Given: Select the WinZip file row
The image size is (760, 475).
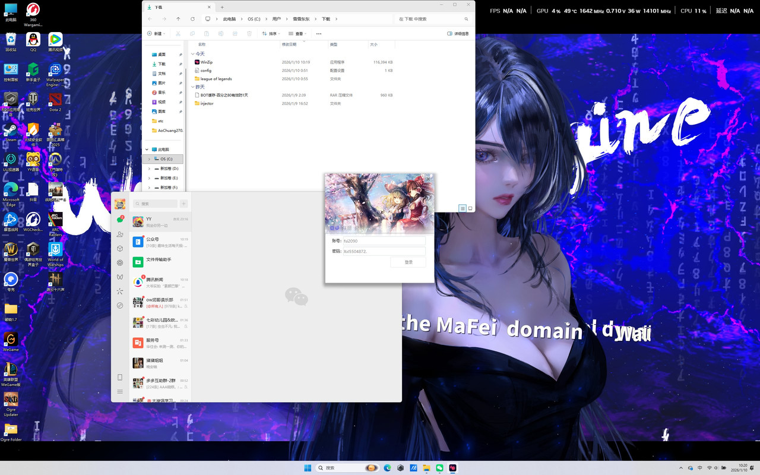Looking at the screenshot, I should pos(294,62).
